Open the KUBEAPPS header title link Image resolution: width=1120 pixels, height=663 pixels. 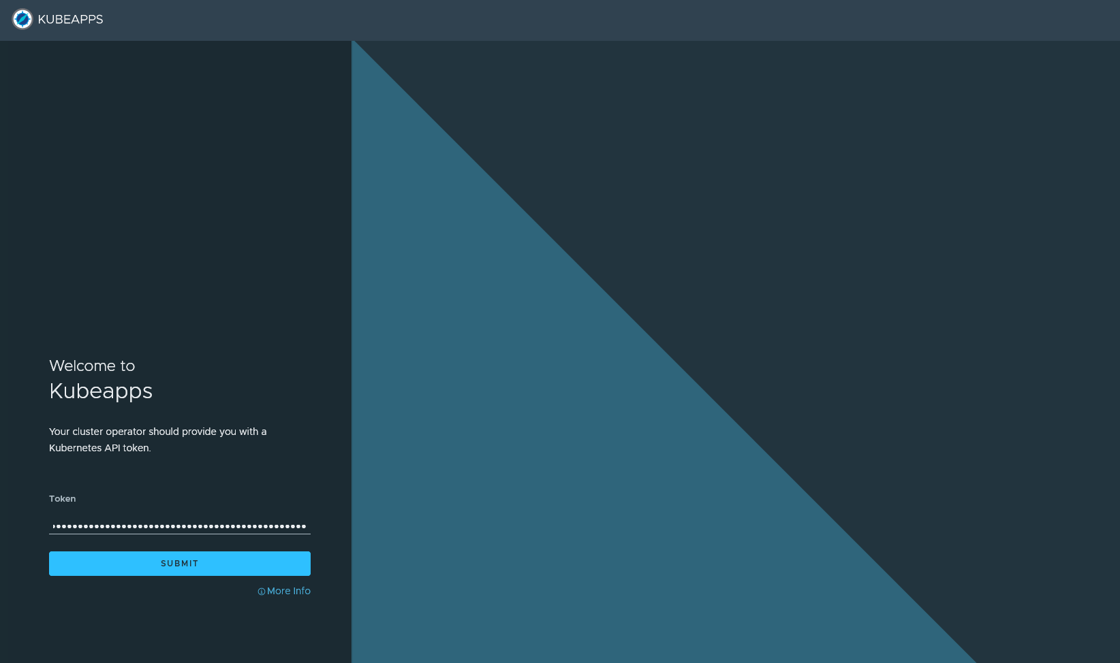tap(70, 20)
